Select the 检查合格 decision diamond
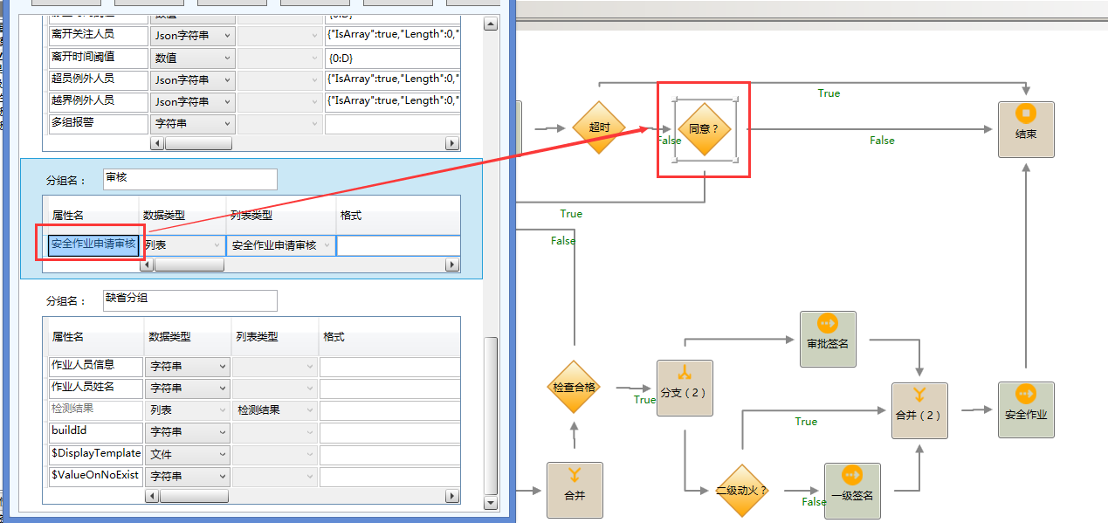This screenshot has width=1108, height=523. click(x=574, y=388)
